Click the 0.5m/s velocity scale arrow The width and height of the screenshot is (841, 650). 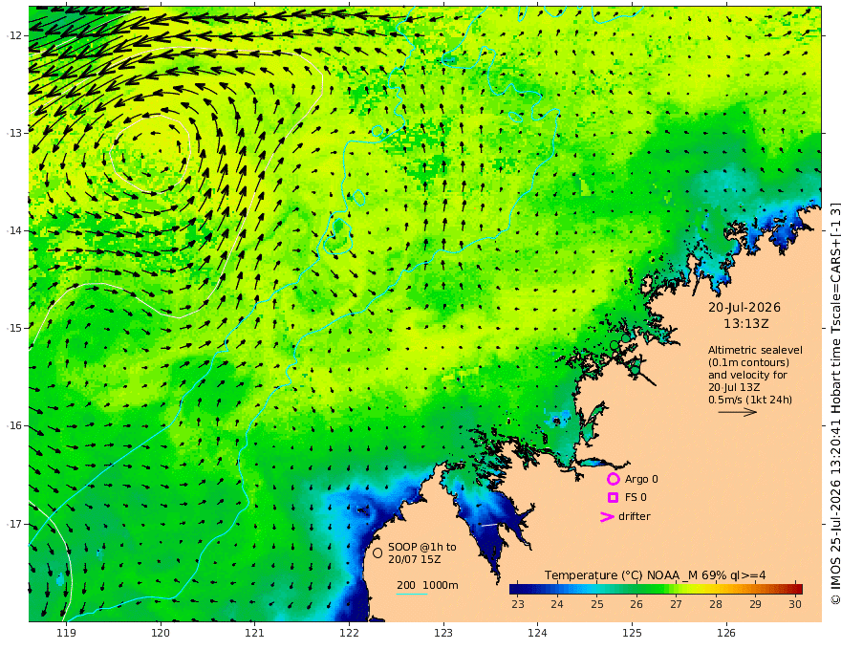[x=738, y=412]
